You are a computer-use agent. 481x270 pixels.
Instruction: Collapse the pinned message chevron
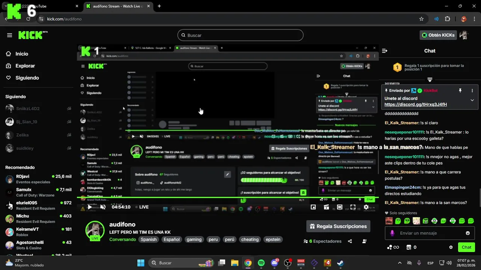click(472, 100)
